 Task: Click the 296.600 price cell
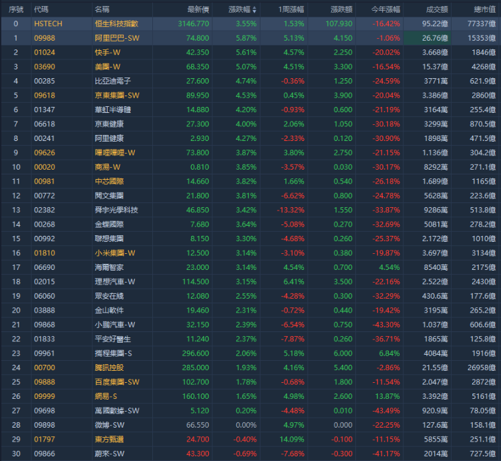(196, 353)
